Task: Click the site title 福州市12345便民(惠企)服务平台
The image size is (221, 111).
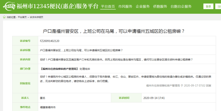Action: click(57, 6)
